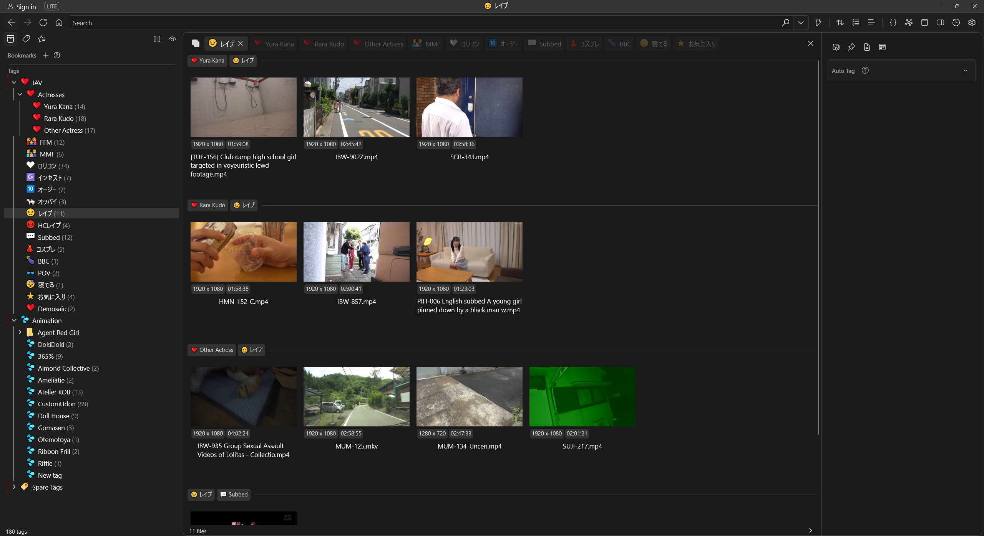Click the stacked pages icon before tabs
984x536 pixels.
(x=196, y=43)
